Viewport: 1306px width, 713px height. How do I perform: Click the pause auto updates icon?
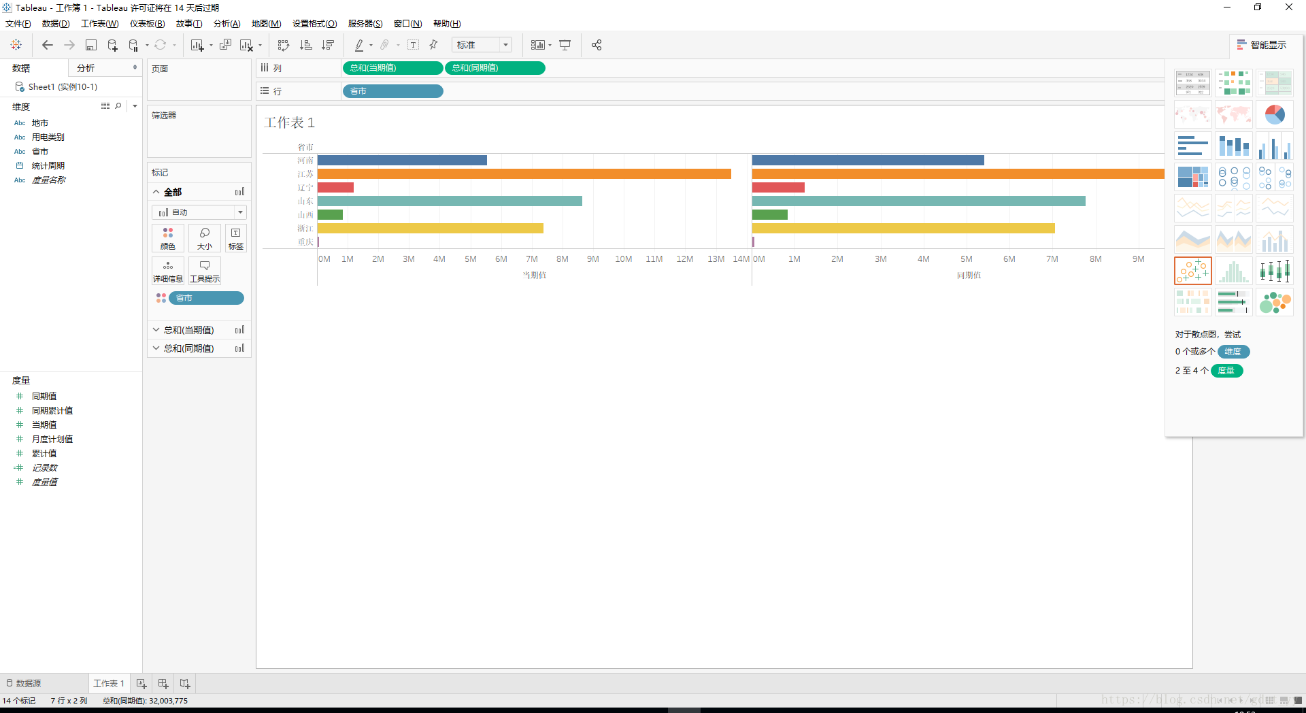click(134, 45)
